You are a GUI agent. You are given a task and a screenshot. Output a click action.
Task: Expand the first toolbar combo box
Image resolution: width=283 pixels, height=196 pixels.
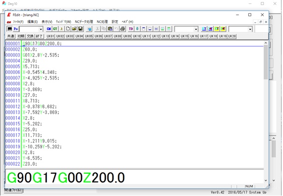click(x=41, y=29)
